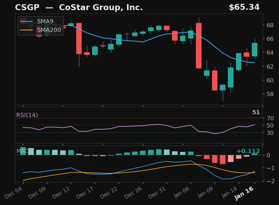Click the Dec 31 date label
279x205 pixels.
coord(157,192)
